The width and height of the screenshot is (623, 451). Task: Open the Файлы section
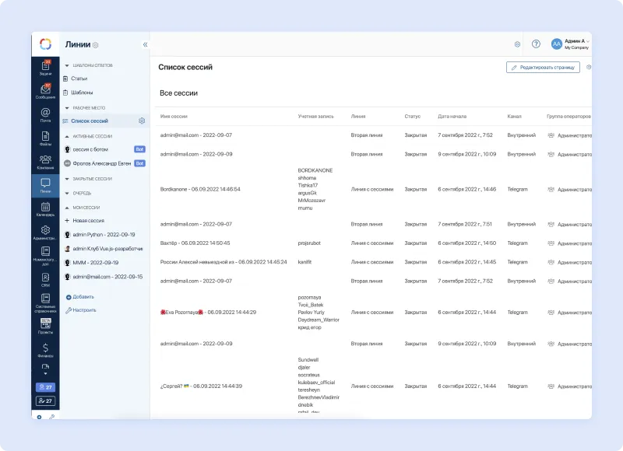coord(45,138)
